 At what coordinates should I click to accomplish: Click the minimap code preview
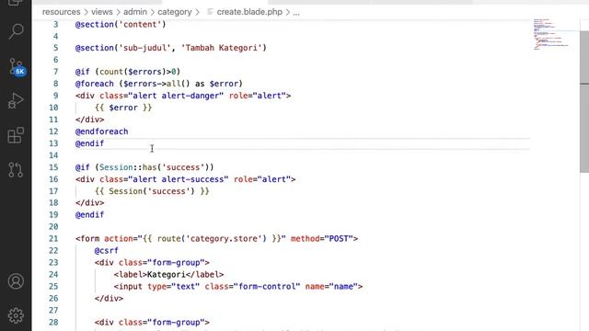coord(550,34)
